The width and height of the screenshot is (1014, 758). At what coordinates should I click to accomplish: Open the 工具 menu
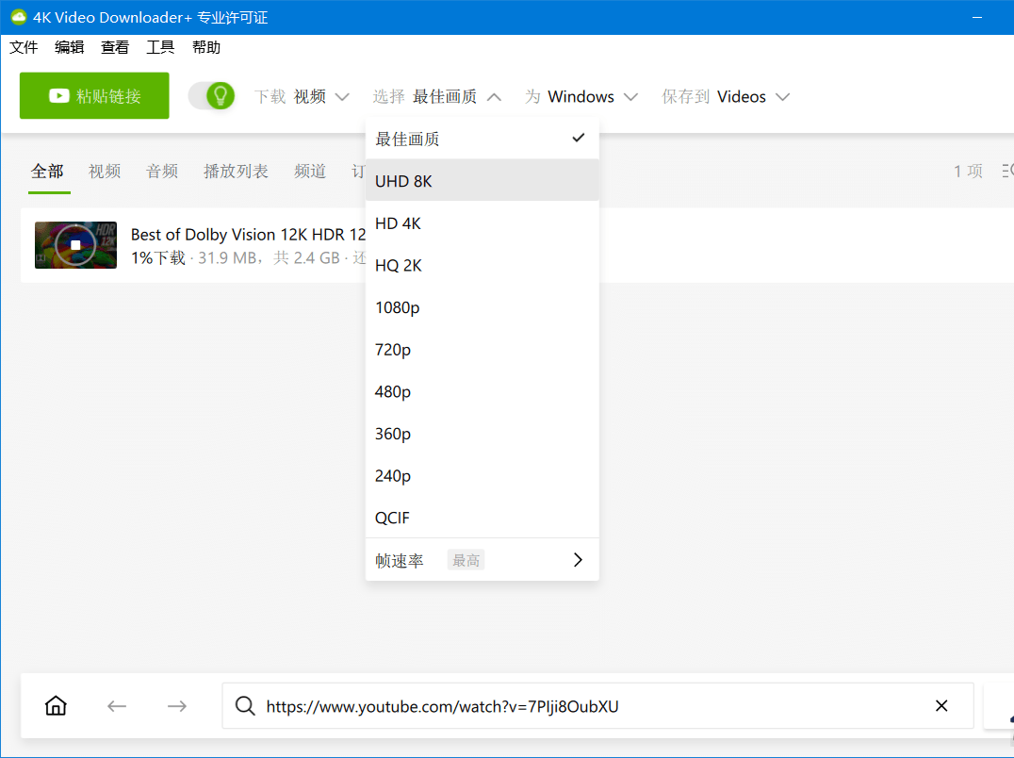[160, 47]
